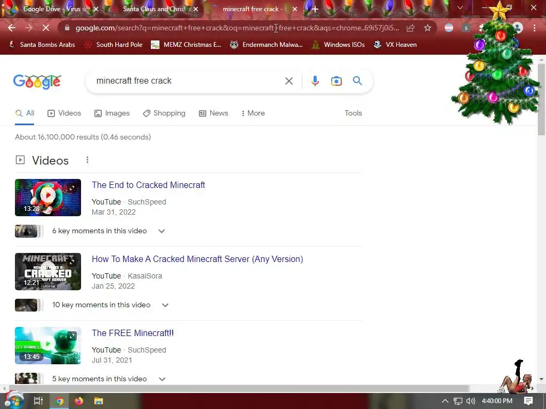Switch to Images search tab
The image size is (546, 409).
[112, 113]
